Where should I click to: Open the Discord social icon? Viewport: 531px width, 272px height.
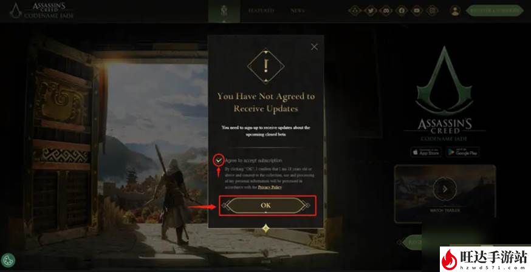coord(386,11)
